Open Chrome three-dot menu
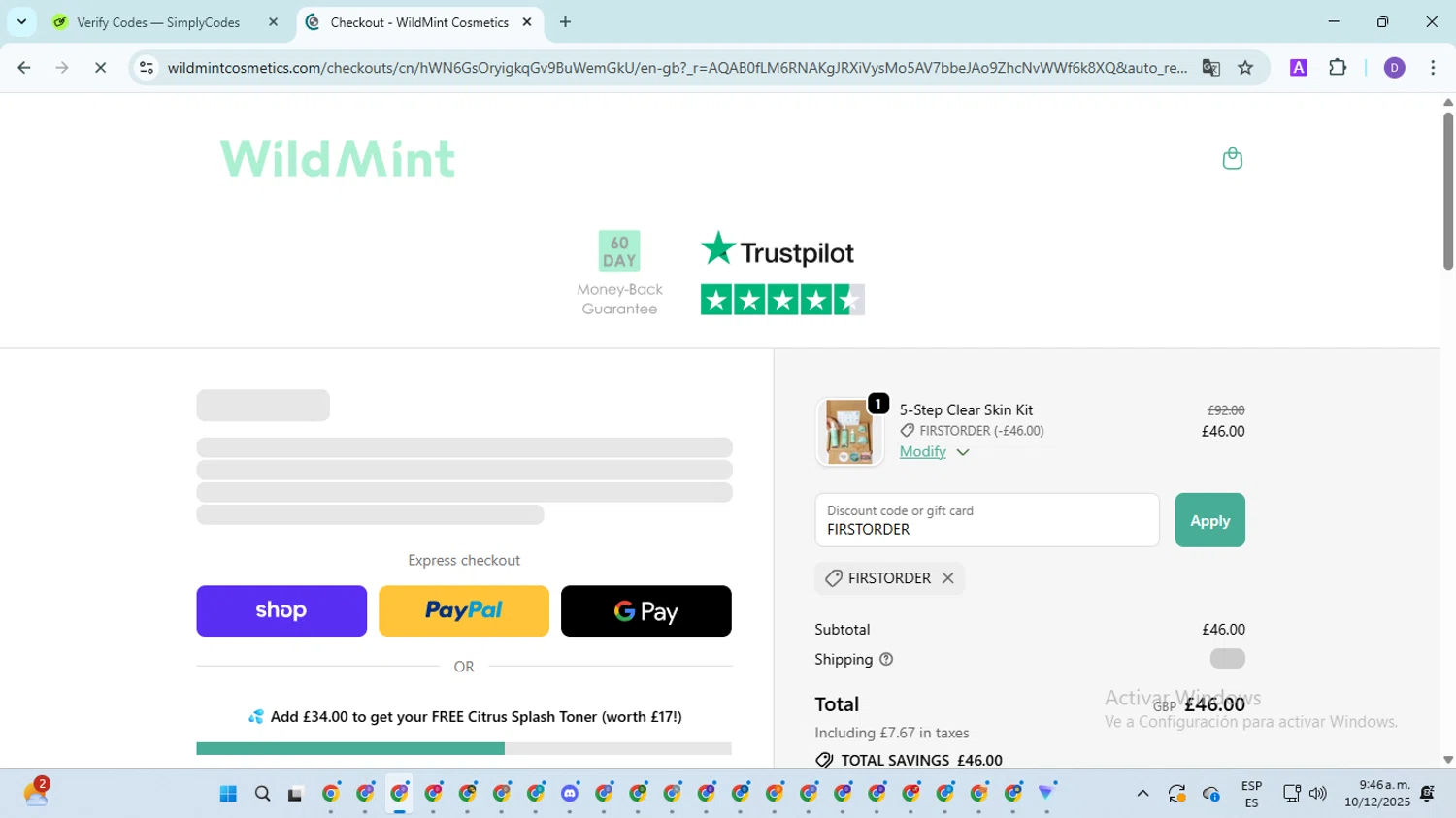Screen dimensions: 1456x818 (x=1433, y=68)
